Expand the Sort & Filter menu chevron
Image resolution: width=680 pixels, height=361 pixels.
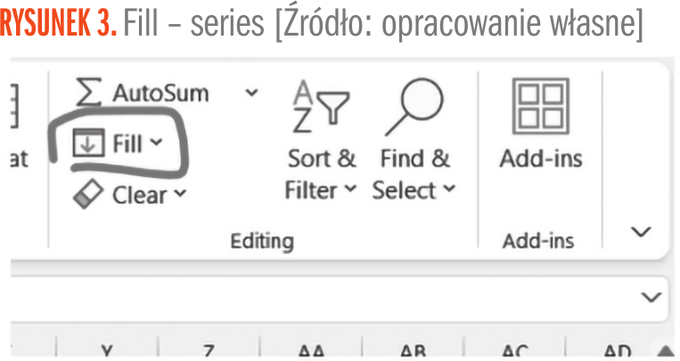(349, 189)
